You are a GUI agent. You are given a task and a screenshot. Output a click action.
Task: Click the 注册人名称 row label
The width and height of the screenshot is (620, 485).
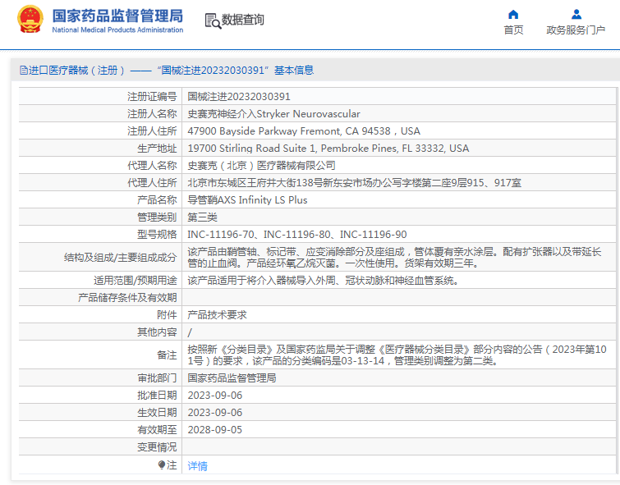(152, 114)
